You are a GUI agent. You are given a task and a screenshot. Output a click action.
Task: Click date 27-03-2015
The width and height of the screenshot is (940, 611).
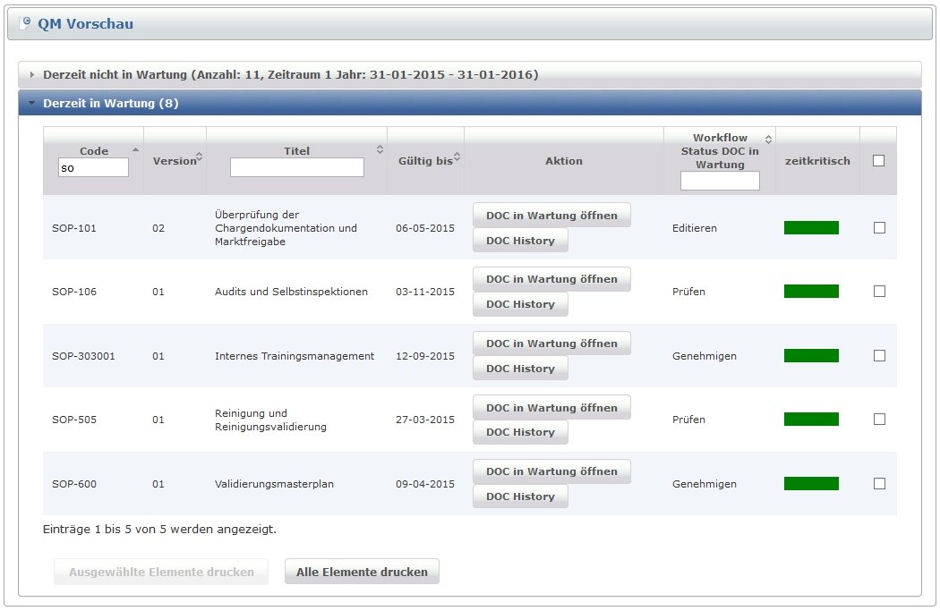click(x=425, y=420)
